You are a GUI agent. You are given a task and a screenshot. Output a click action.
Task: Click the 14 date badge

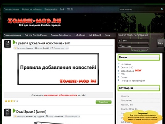pos(8,44)
